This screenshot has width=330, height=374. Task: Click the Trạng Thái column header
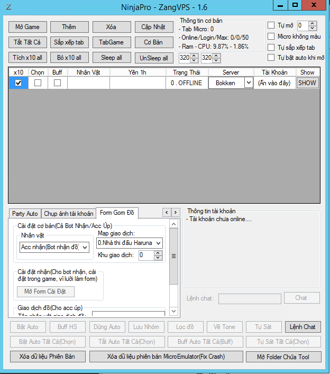coord(187,72)
